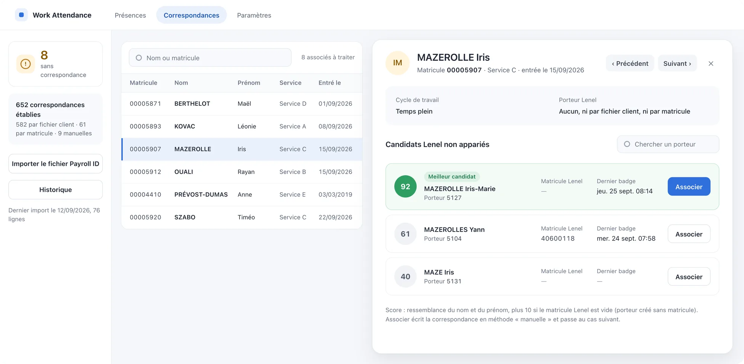The image size is (744, 364).
Task: Focus the Chercher un porteur field
Action: (x=668, y=144)
